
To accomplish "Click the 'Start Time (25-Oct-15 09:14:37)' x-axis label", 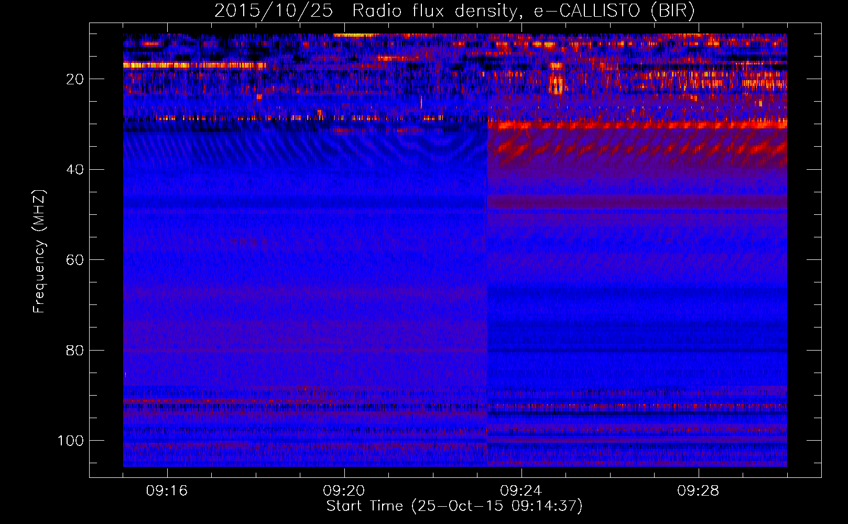I will (x=454, y=506).
